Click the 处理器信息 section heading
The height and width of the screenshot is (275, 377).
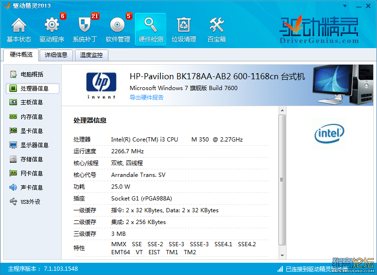click(x=90, y=120)
